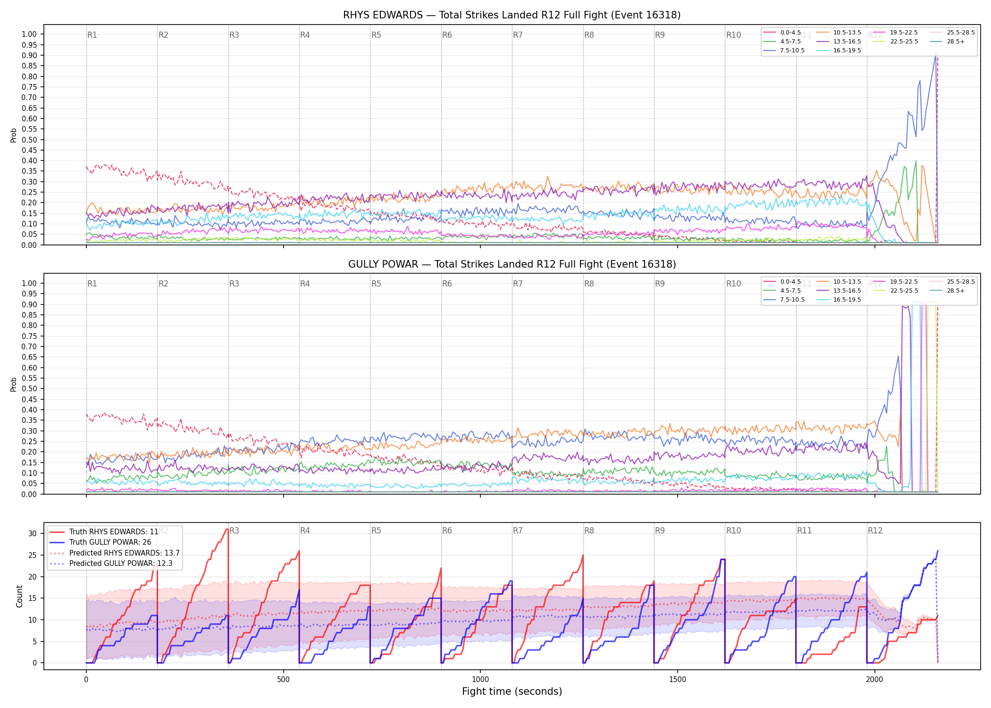Image resolution: width=991 pixels, height=708 pixels.
Task: Click the 1000 tick label on x-axis
Action: [x=480, y=680]
